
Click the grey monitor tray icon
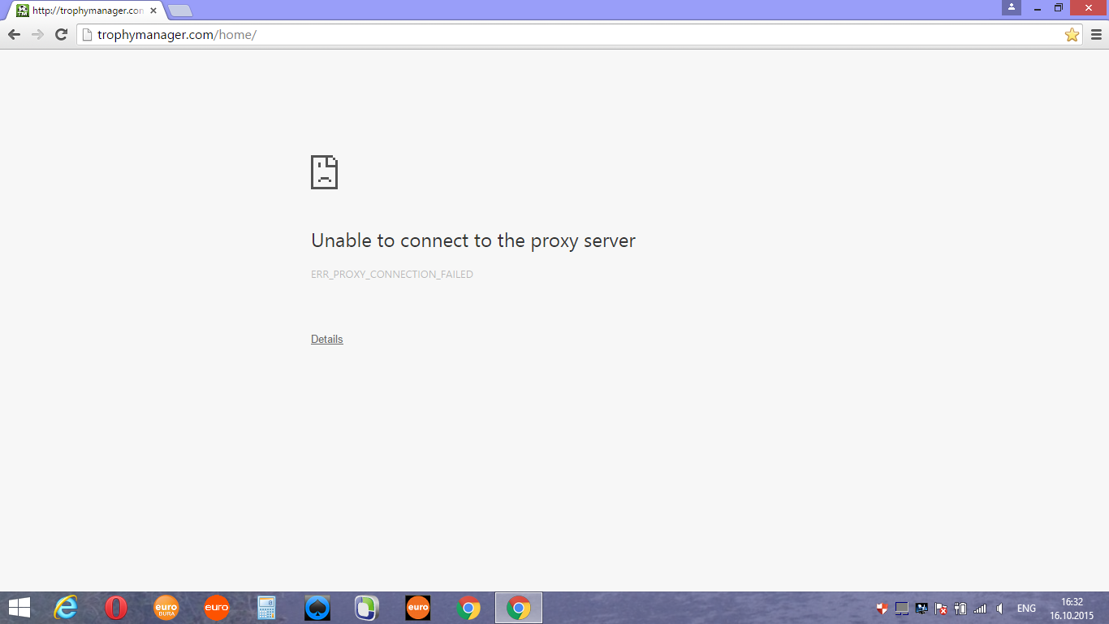click(x=901, y=608)
